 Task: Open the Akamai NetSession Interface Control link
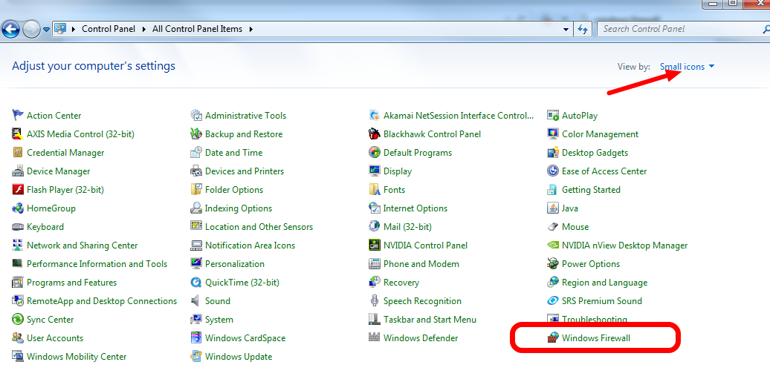point(459,116)
